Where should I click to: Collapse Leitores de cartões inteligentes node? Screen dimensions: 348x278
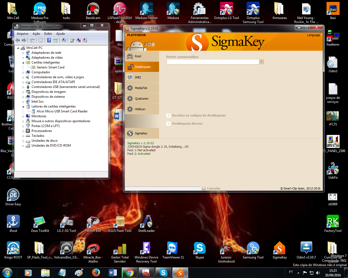23,107
